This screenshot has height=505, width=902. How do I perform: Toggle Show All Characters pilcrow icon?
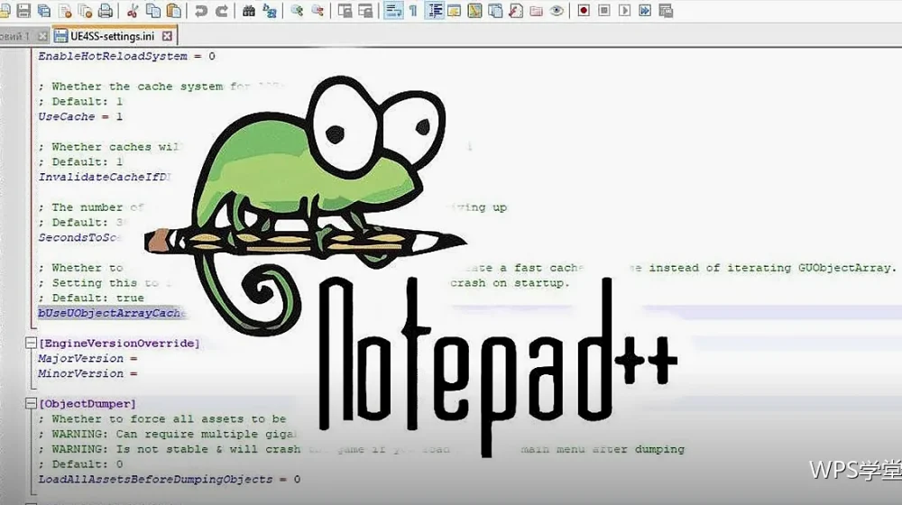click(x=413, y=10)
